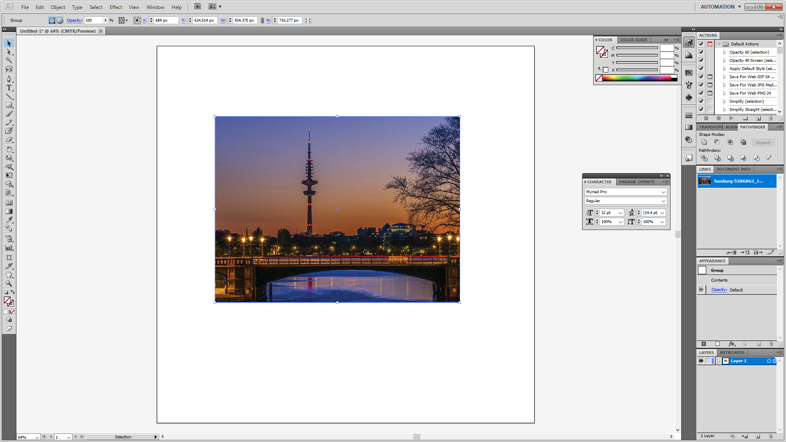This screenshot has height=442, width=786.
Task: Click Play Current Selection in Actions panel
Action: 732,118
